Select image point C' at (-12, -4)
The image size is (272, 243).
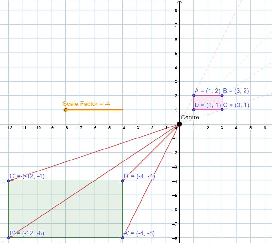click(9, 181)
